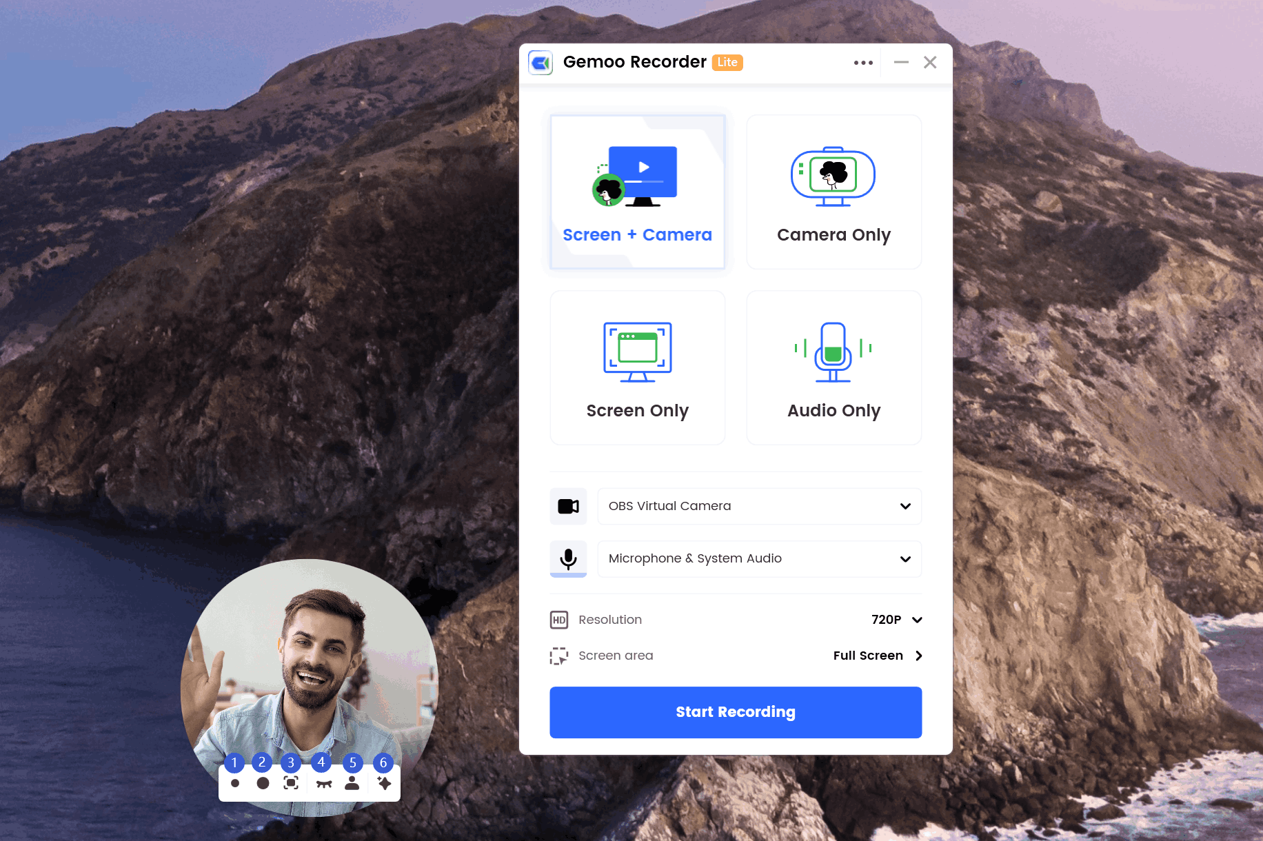Viewport: 1263px width, 841px height.
Task: Select the Screen + Camera recording mode
Action: point(637,192)
